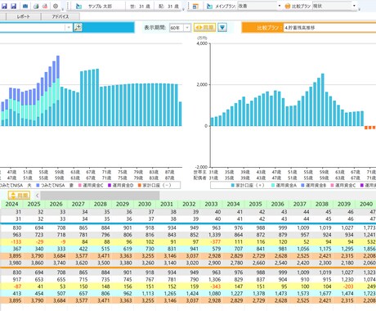Select the 2030 column header
The height and width of the screenshot is (311, 376).
tap(145, 204)
